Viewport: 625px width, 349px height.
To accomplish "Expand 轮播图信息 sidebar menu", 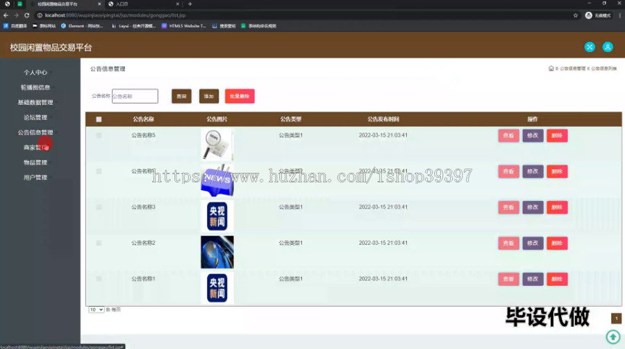I will (x=35, y=87).
